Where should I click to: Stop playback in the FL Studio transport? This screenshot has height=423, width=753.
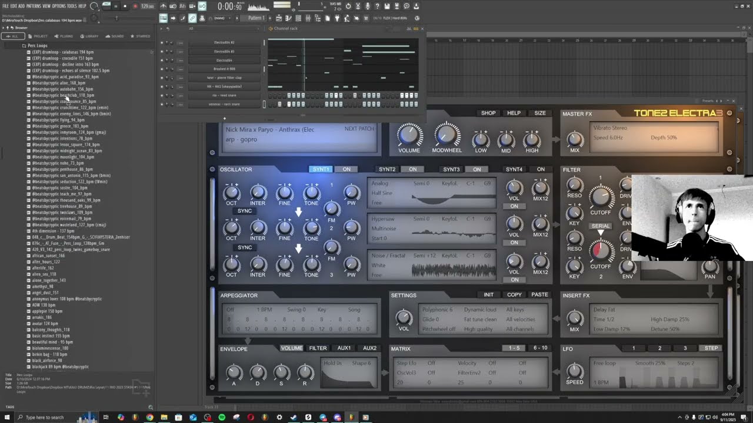pyautogui.click(x=125, y=6)
